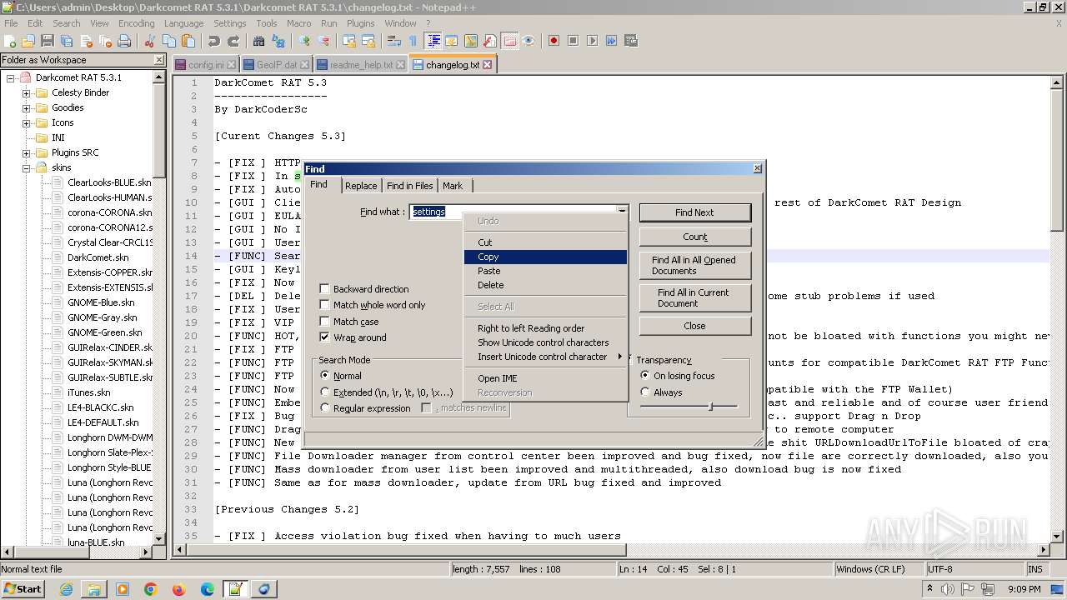Screen dimensions: 1067x600
Task: Click the Zoom In toolbar icon
Action: tap(304, 41)
